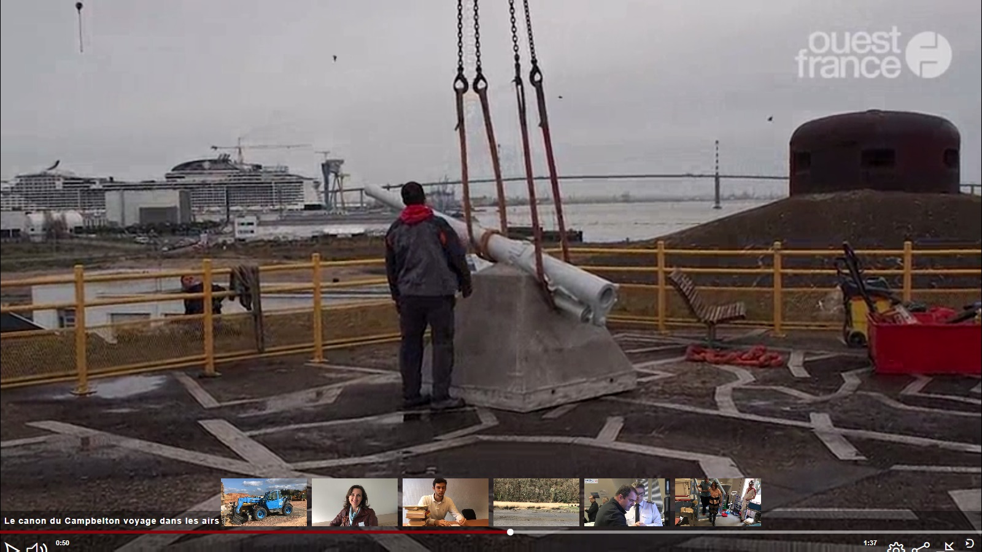
Task: Open suggested video of the smiling woman
Action: pyautogui.click(x=355, y=502)
